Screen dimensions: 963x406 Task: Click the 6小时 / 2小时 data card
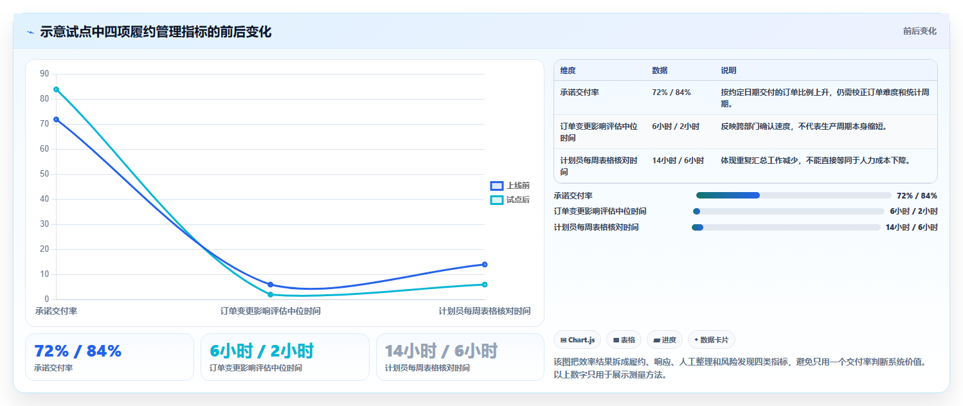[285, 357]
